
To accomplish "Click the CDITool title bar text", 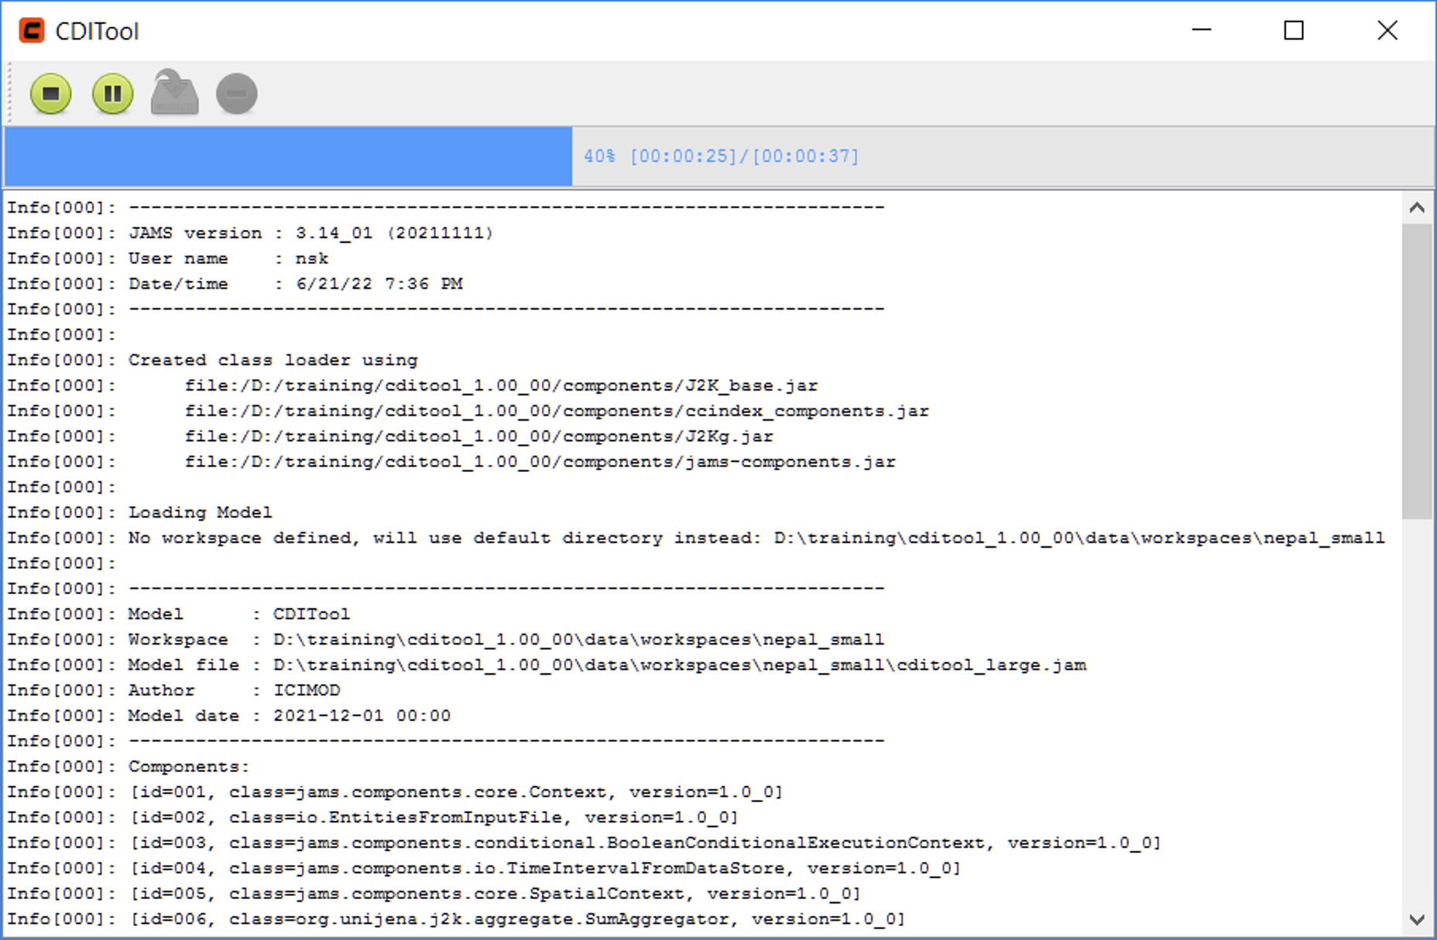I will (x=98, y=32).
